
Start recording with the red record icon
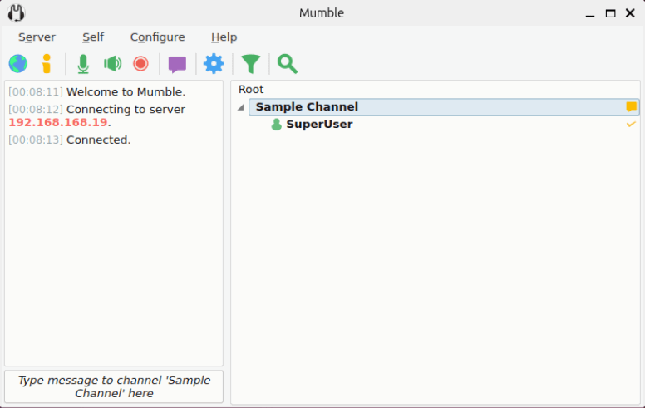(140, 64)
